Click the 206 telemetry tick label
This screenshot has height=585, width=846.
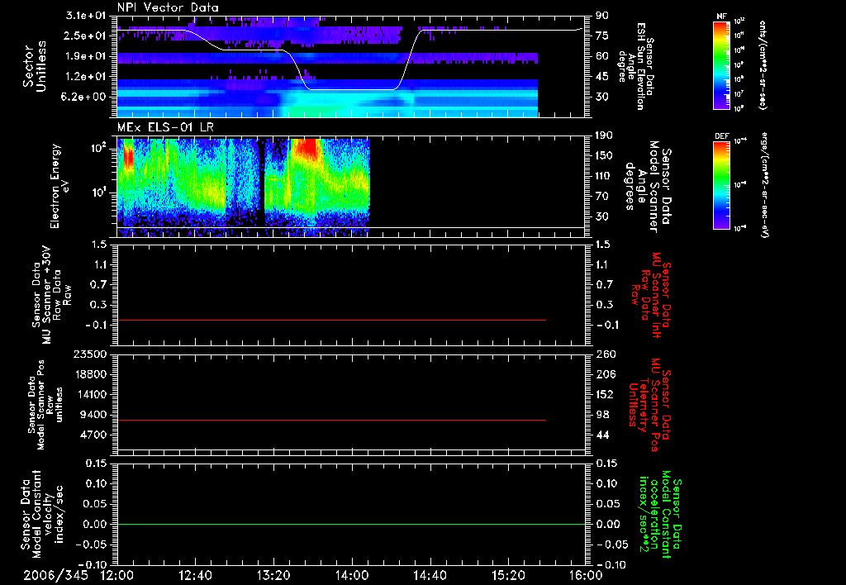605,374
